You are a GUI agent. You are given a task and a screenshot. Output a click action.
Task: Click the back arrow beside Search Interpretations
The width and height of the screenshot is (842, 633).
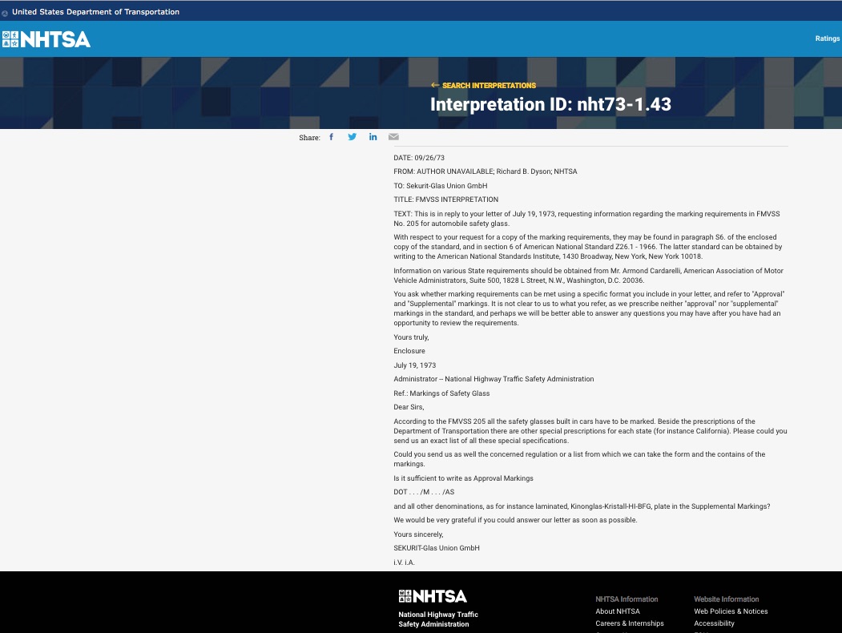click(434, 85)
